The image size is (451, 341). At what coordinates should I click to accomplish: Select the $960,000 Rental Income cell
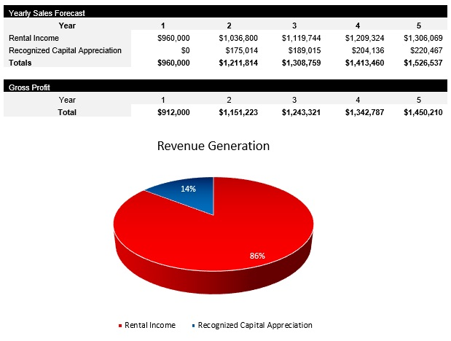click(173, 38)
